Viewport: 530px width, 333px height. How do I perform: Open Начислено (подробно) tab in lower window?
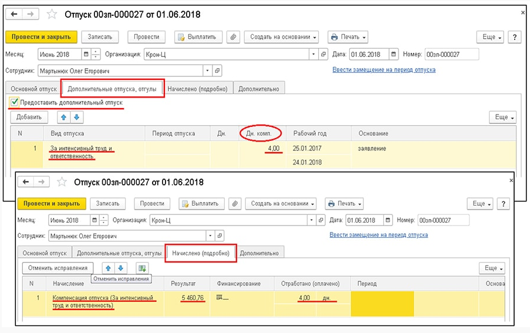coord(201,253)
